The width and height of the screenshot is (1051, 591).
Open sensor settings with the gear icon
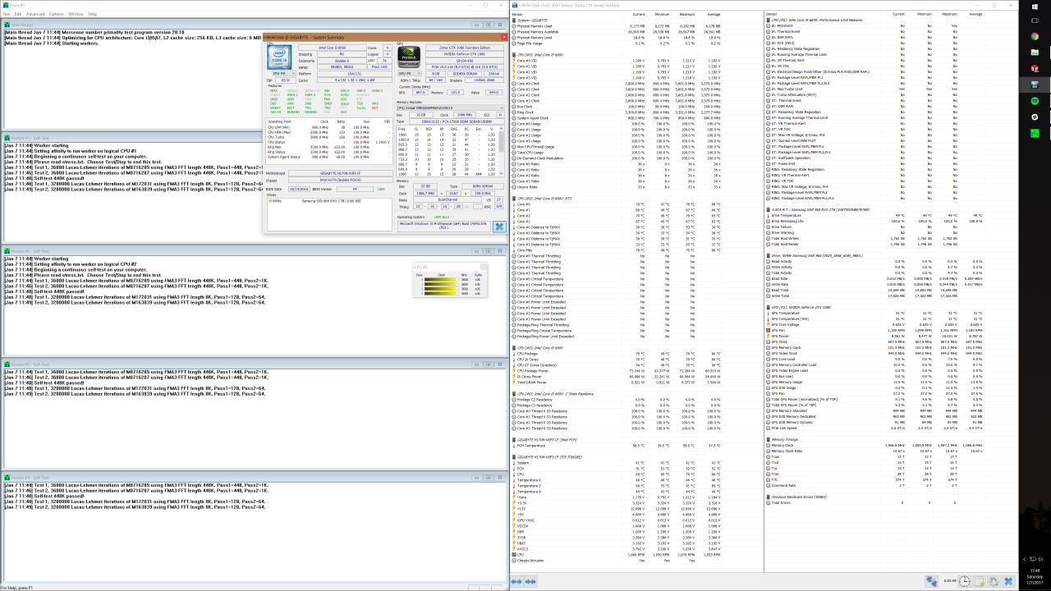coord(994,581)
